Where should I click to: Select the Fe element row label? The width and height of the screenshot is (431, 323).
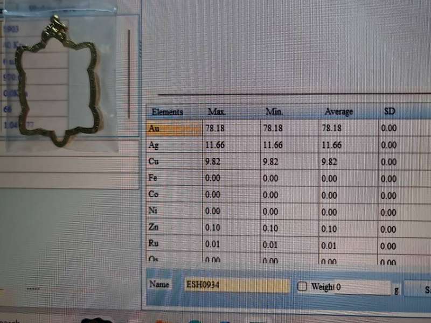pyautogui.click(x=173, y=178)
